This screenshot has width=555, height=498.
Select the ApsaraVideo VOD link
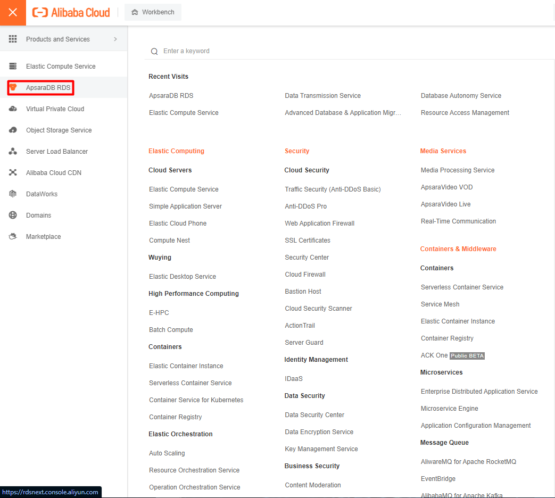pyautogui.click(x=446, y=187)
